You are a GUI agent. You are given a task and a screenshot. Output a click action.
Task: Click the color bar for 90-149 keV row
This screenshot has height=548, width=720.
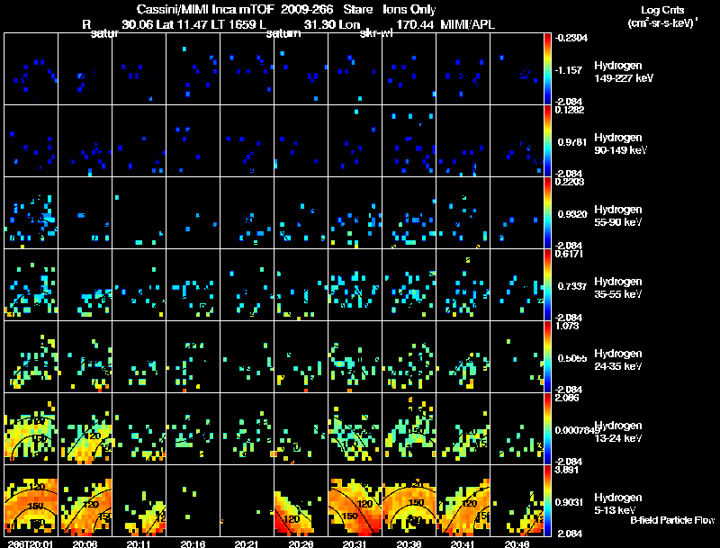[x=547, y=141]
